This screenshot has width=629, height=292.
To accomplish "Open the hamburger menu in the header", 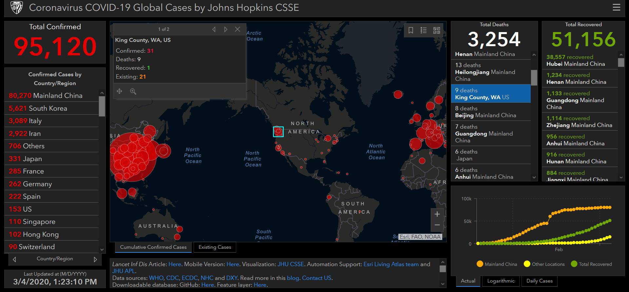I will coord(617,7).
